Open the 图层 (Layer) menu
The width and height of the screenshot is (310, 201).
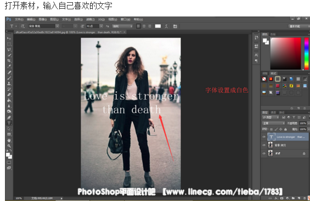tap(54, 19)
